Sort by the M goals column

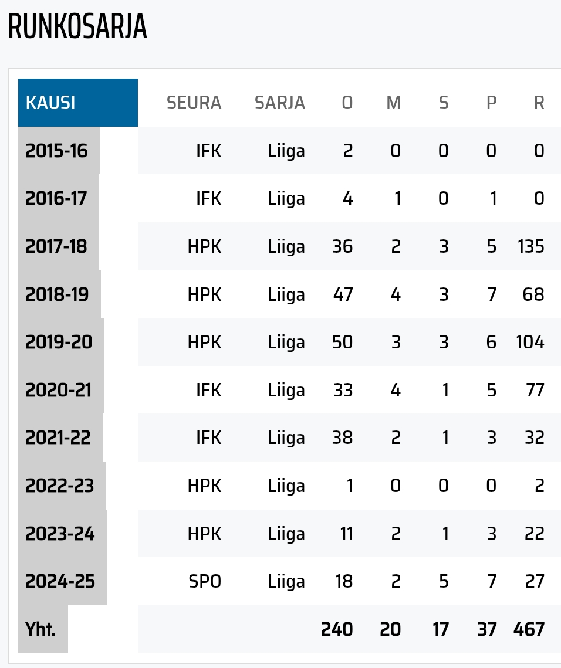(394, 103)
